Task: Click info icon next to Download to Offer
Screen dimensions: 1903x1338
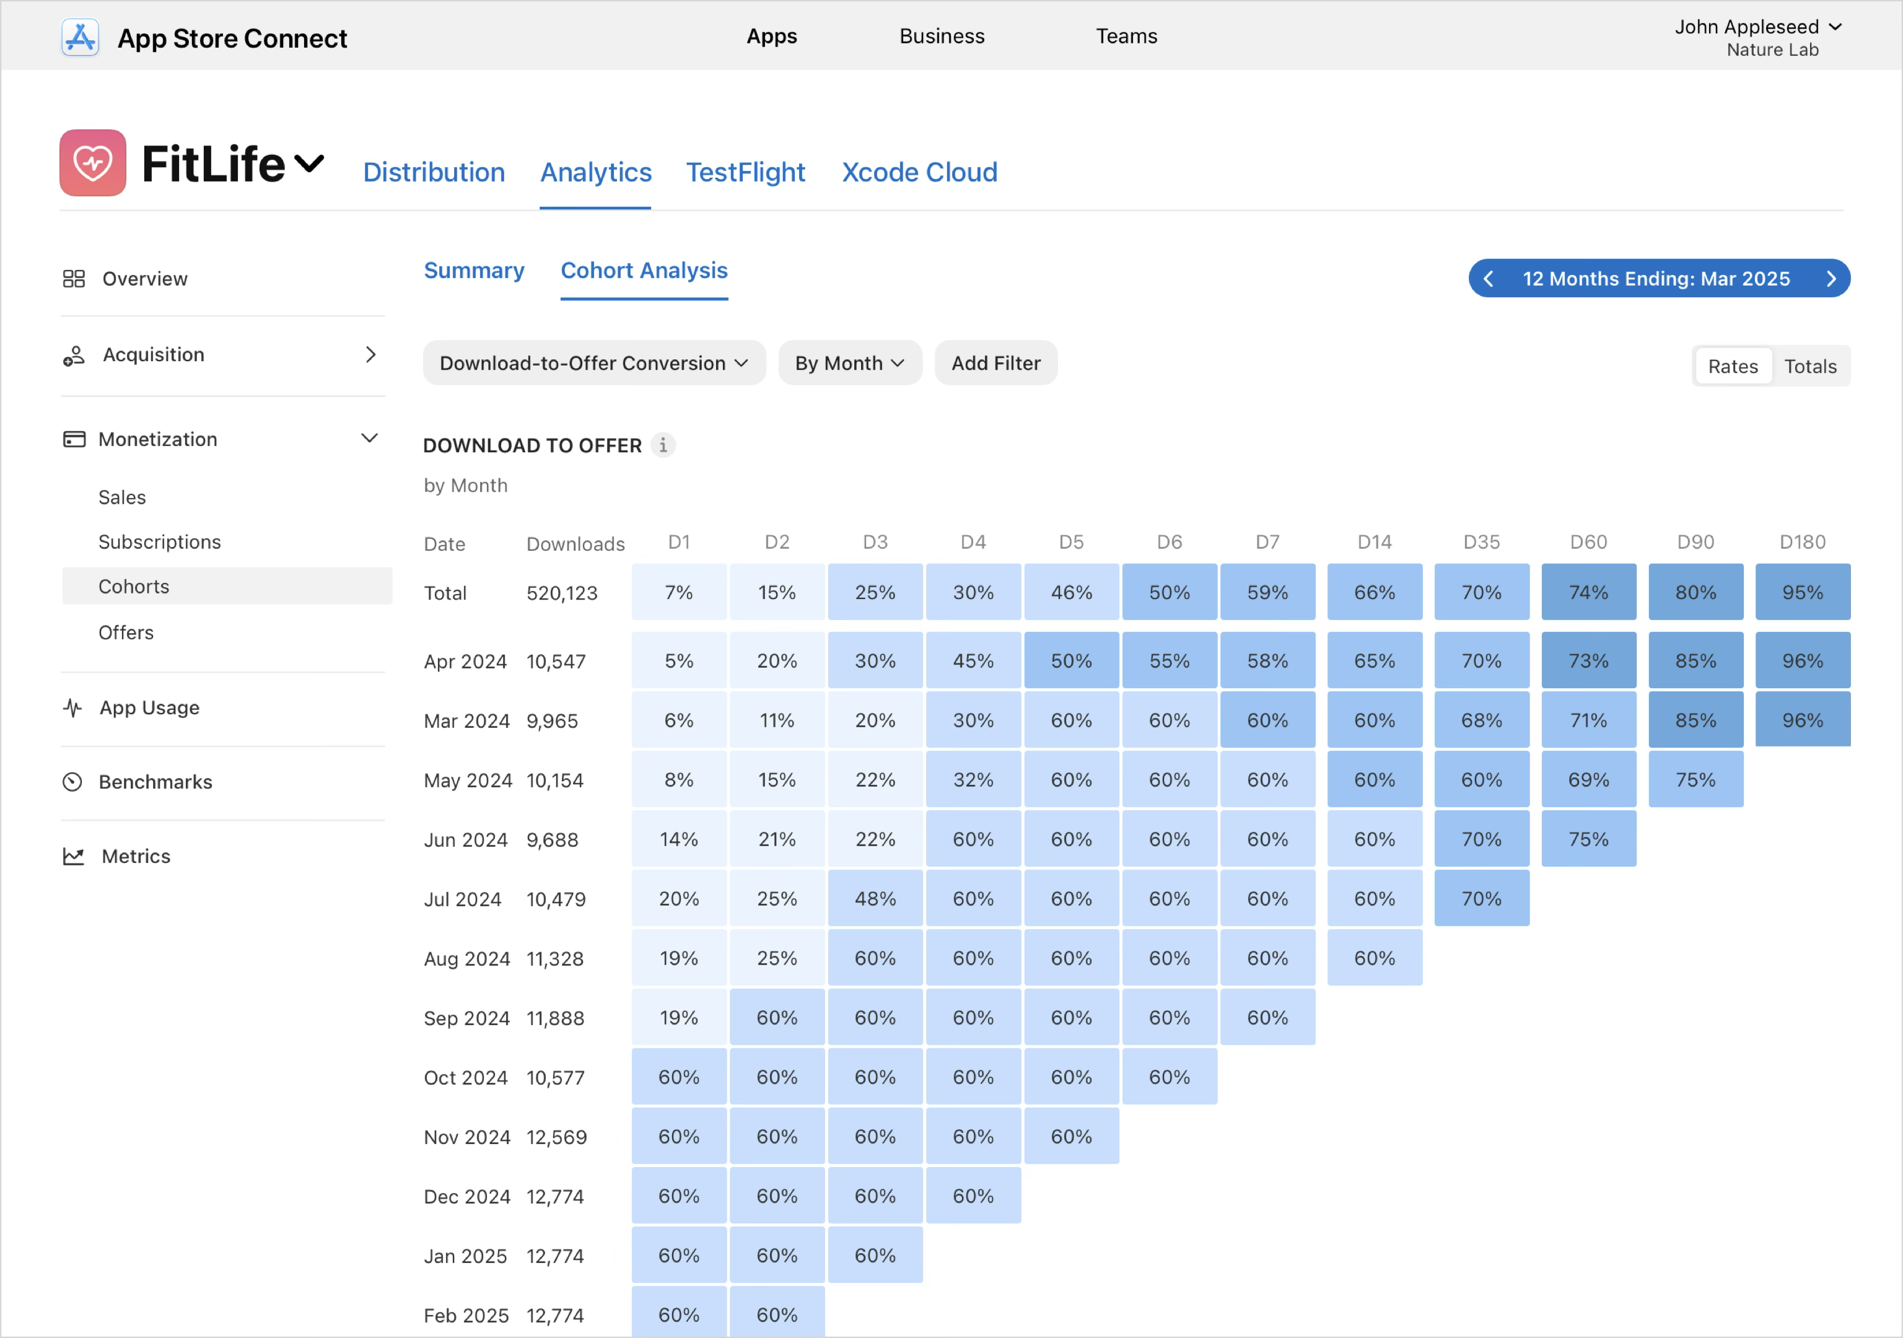Action: coord(663,445)
